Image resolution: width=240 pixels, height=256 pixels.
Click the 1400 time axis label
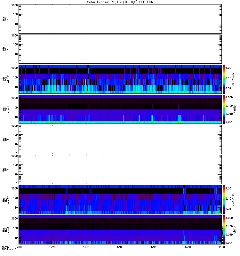click(x=221, y=247)
